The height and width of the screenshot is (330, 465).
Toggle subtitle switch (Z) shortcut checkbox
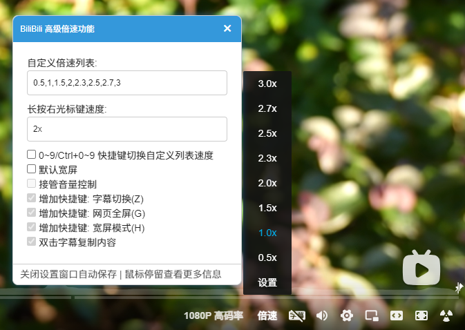pos(31,198)
